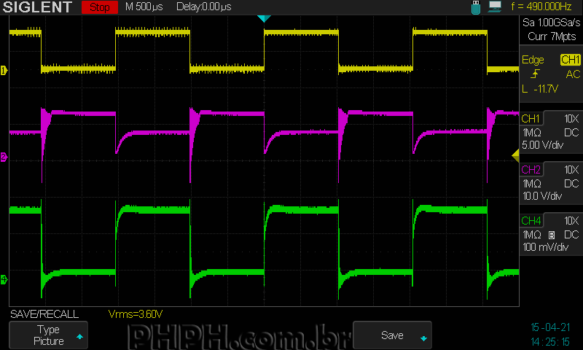
Task: Open the CH2 channel label tab
Action: click(x=531, y=170)
